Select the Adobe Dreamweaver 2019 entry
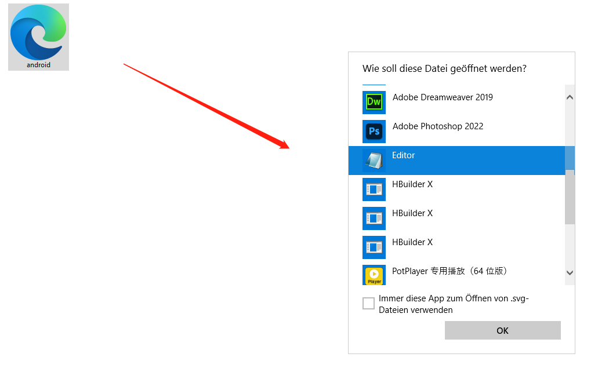 (443, 97)
